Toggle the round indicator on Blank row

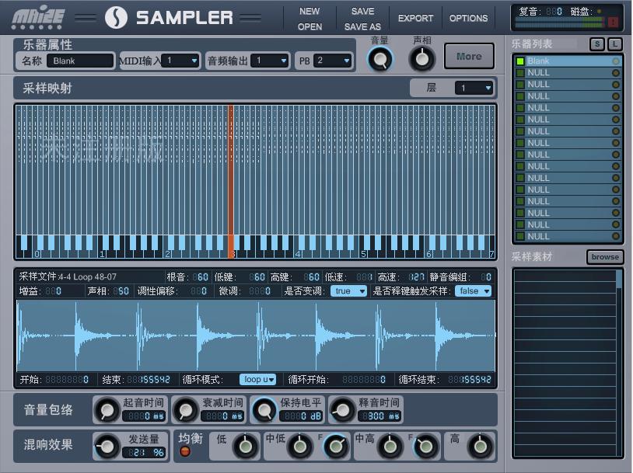coord(616,61)
